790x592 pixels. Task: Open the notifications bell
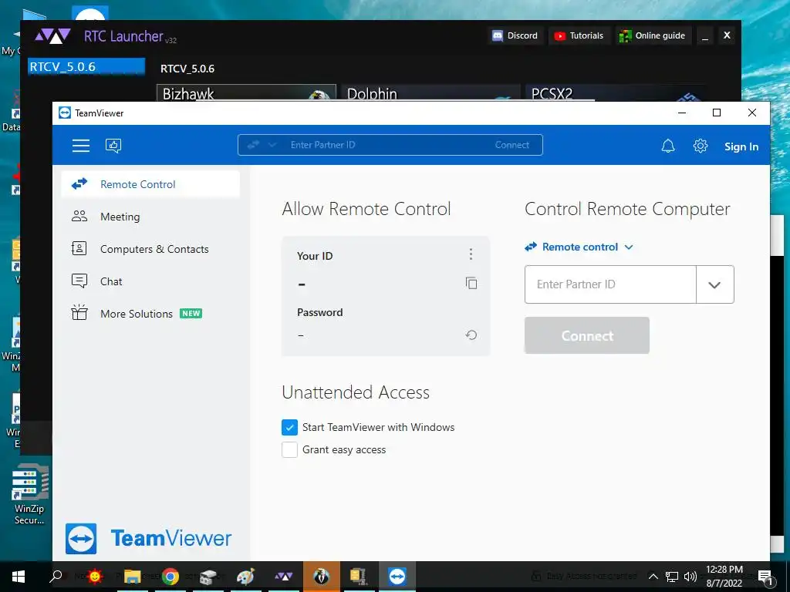coord(667,146)
